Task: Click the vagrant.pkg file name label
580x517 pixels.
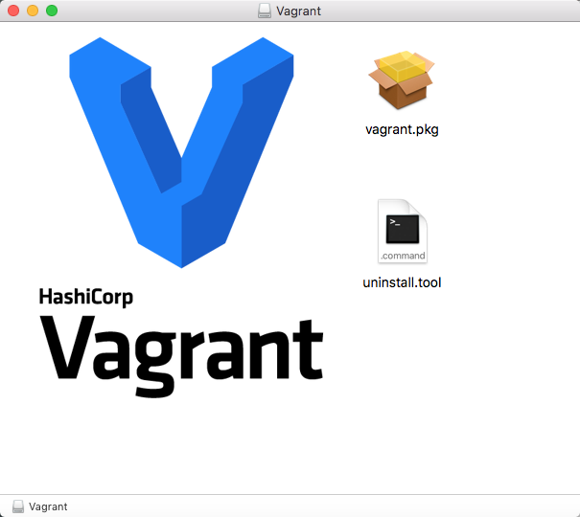Action: point(402,130)
